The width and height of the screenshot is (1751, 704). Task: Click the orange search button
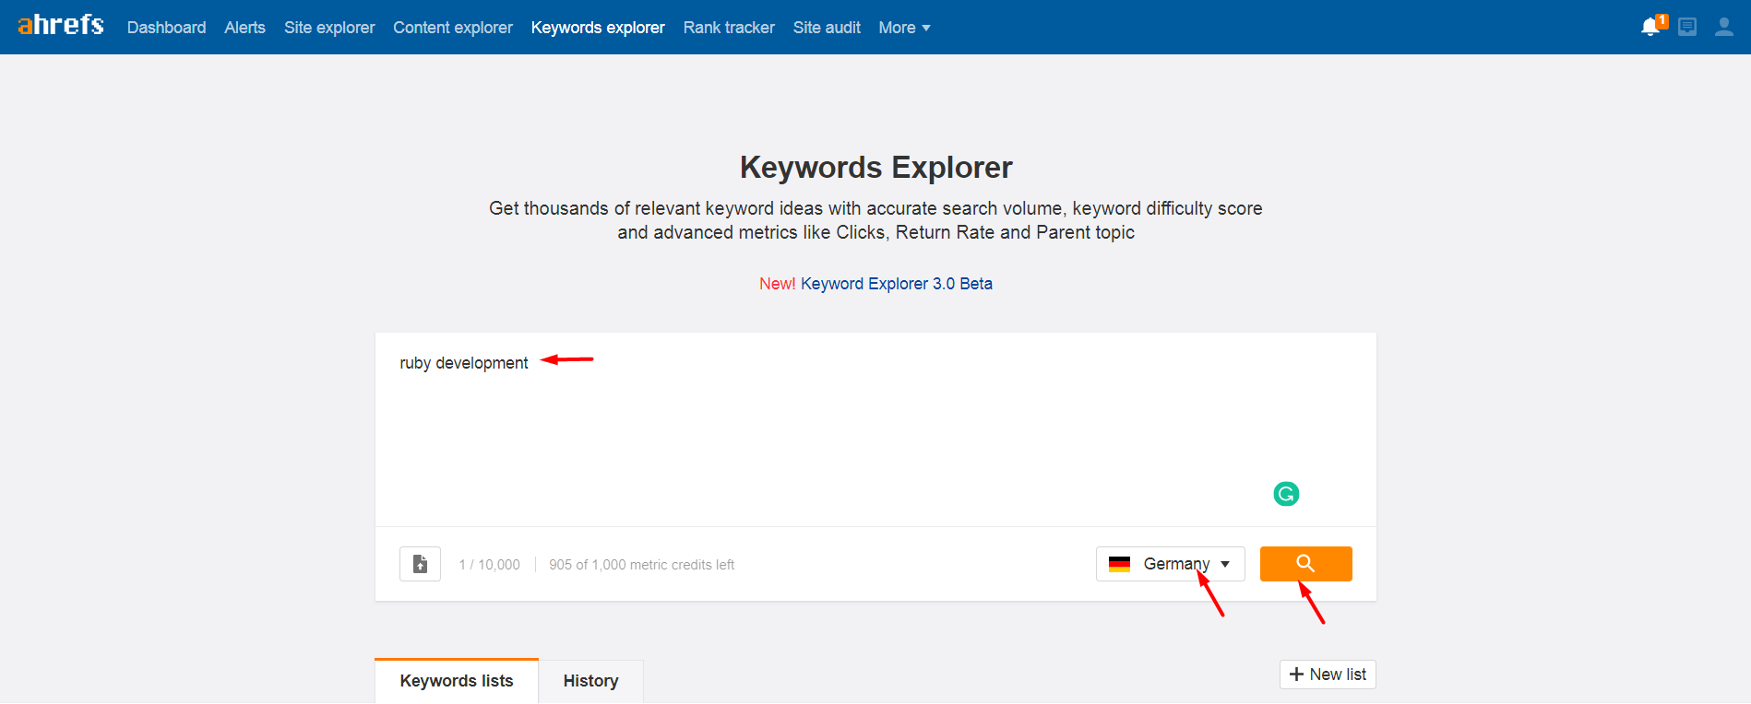[1305, 564]
